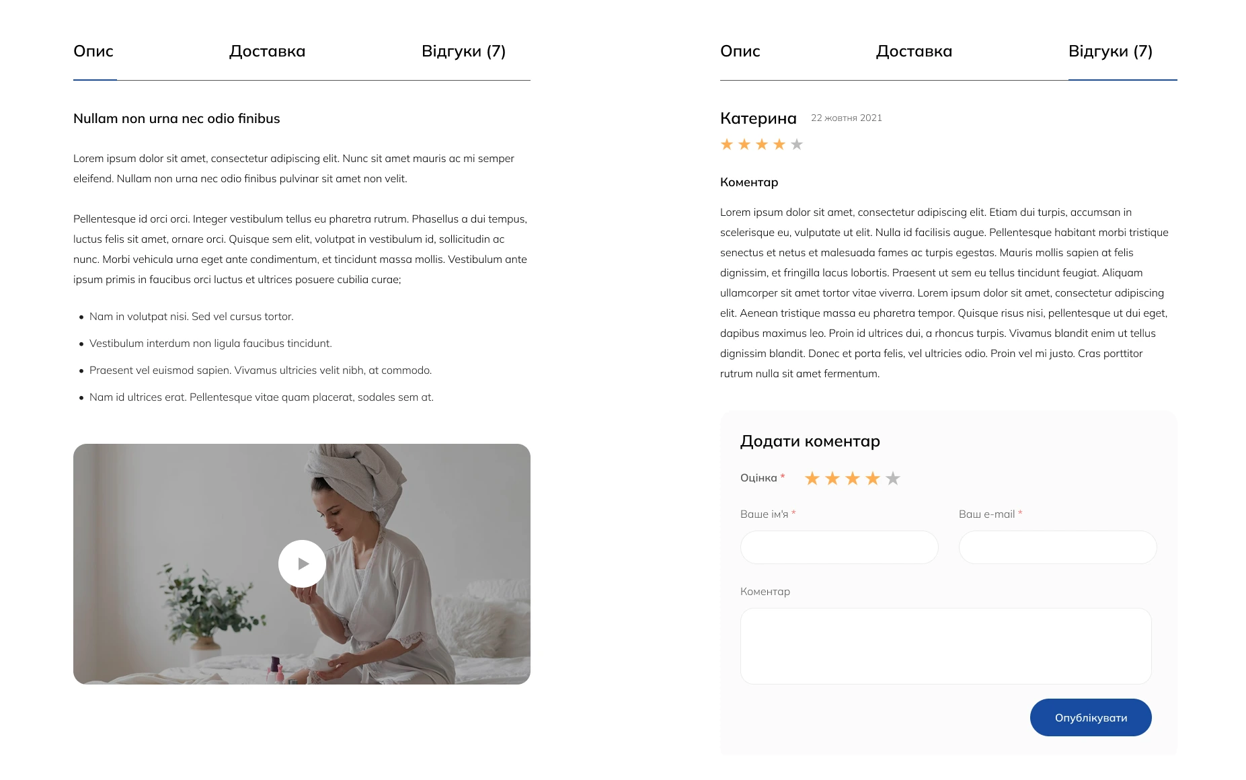This screenshot has width=1246, height=780.
Task: Focus the Ваше ім'я input field
Action: [839, 547]
